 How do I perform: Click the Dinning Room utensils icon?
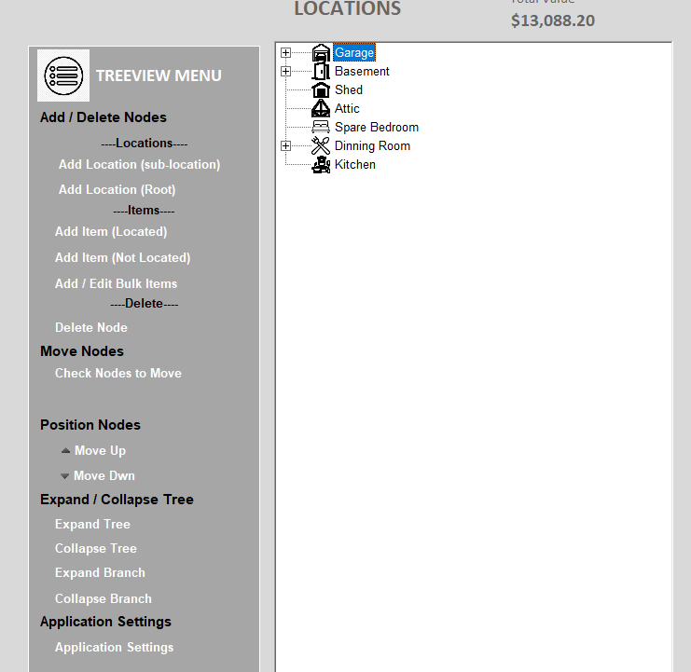pos(321,145)
